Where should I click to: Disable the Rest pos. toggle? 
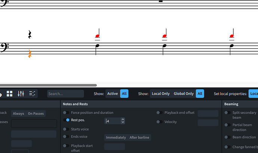(66, 120)
